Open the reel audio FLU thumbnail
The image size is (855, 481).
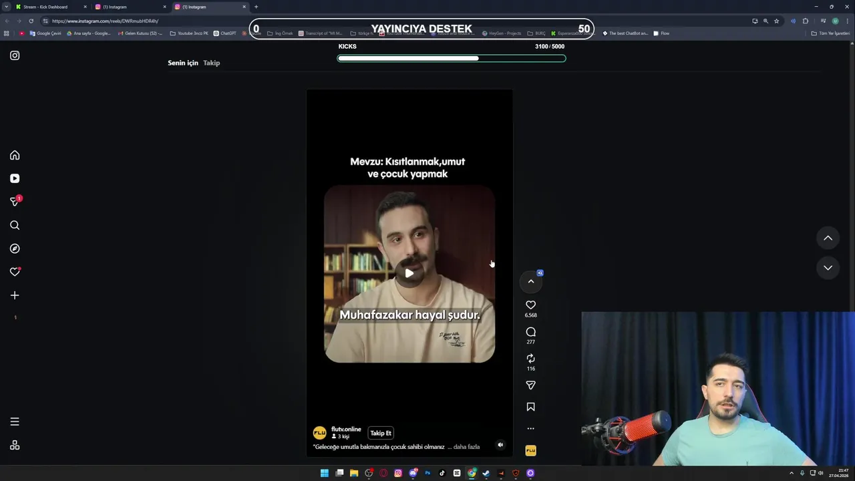click(x=530, y=451)
